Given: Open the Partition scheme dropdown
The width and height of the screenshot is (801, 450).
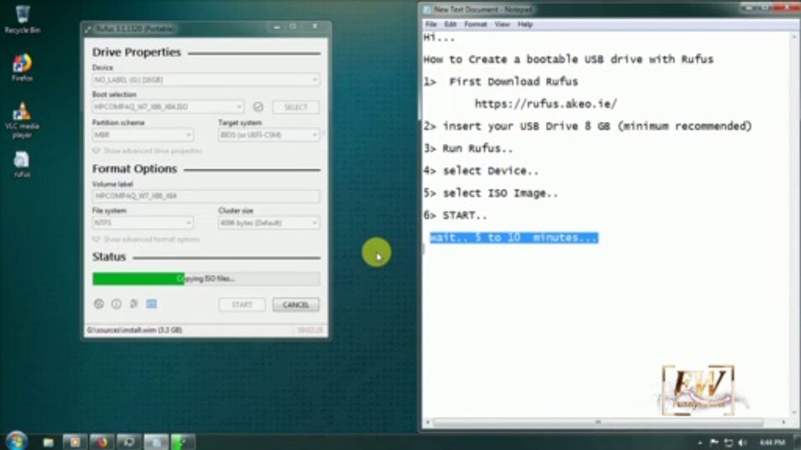Looking at the screenshot, I should point(143,135).
